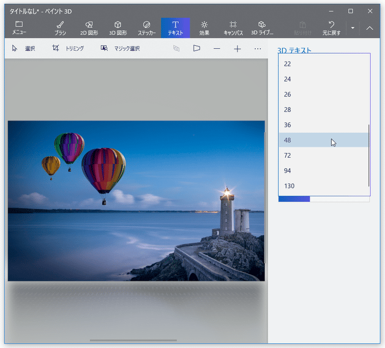Select font size 94 from list
This screenshot has height=348, width=385.
click(324, 171)
